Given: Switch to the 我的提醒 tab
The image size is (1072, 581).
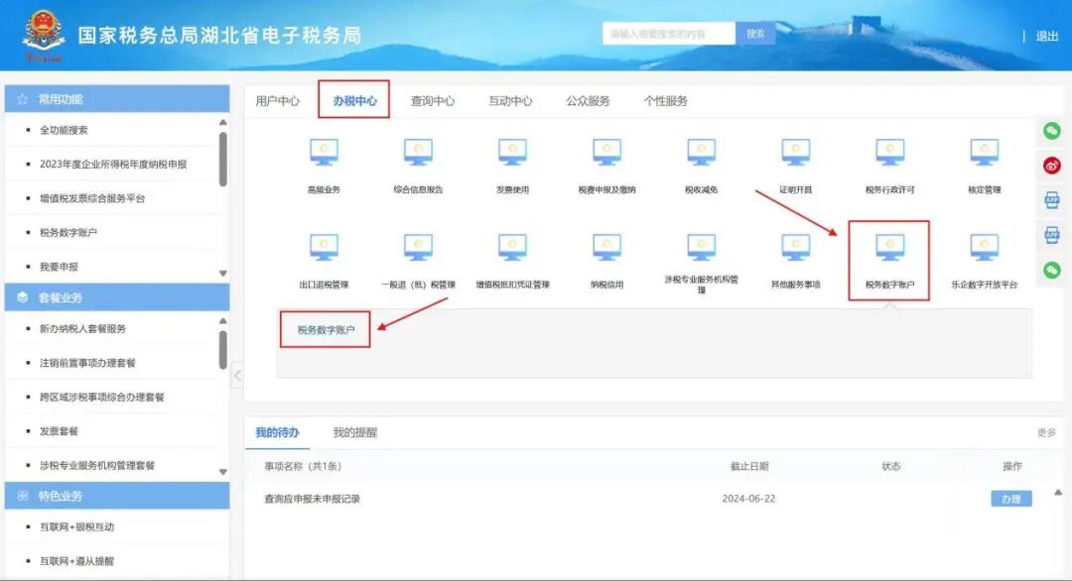Looking at the screenshot, I should (x=357, y=432).
